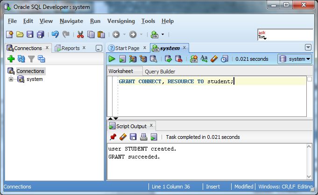Screen dimensions: 318x195
Task: Refresh the connections list
Action: click(x=21, y=59)
